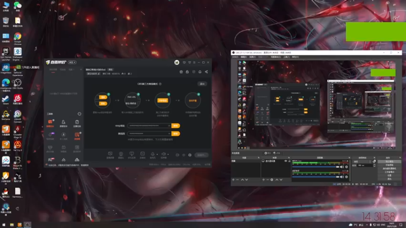Copy rtmp address with orange button

pyautogui.click(x=176, y=126)
